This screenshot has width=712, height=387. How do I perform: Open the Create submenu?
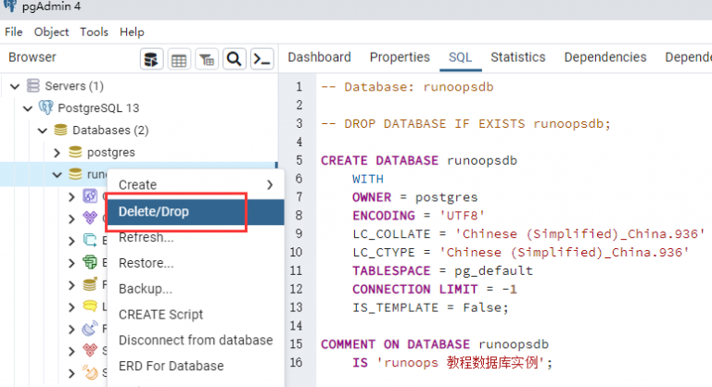coord(195,185)
